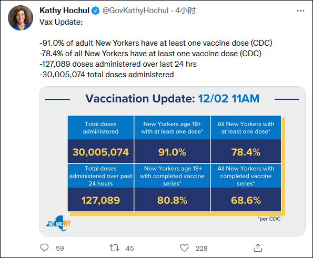Open the three-dot more options menu

(x=300, y=11)
